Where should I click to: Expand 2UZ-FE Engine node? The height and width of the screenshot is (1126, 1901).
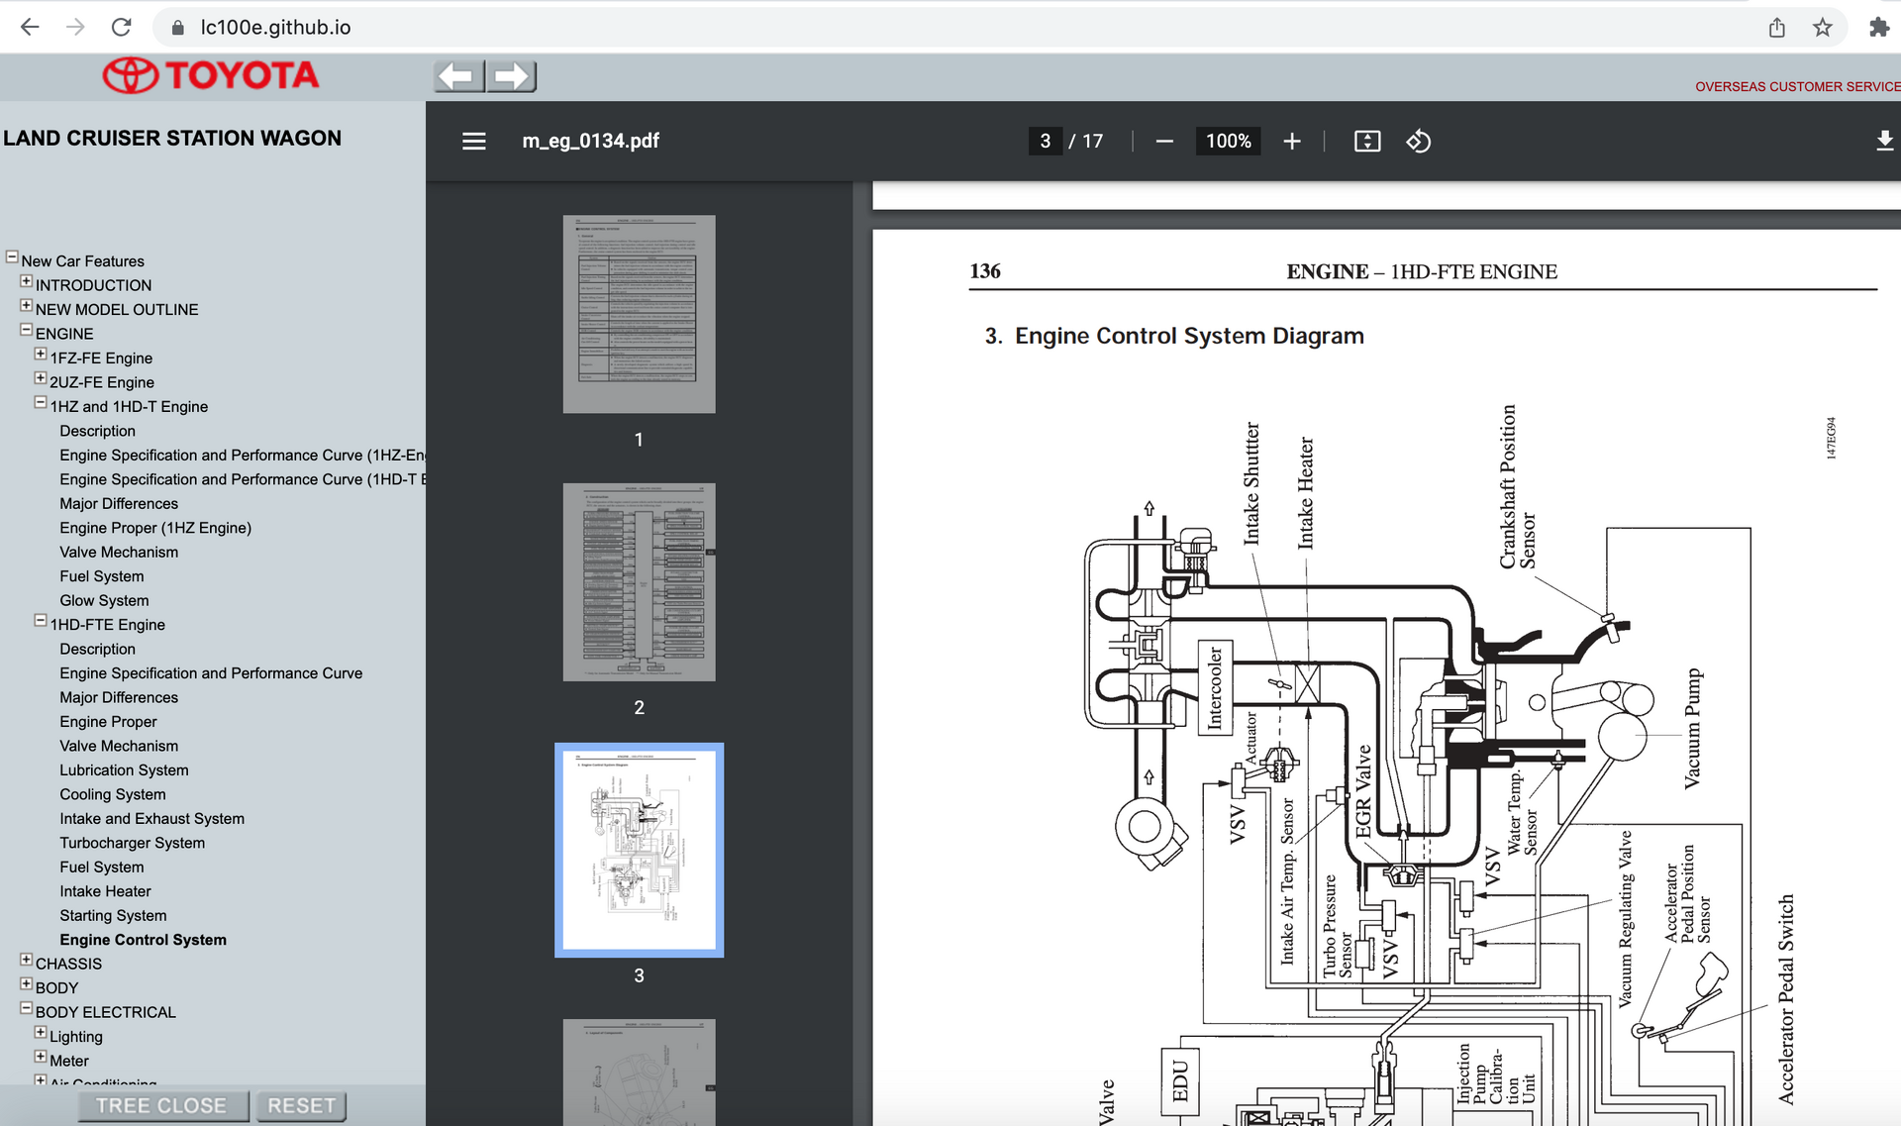(41, 378)
